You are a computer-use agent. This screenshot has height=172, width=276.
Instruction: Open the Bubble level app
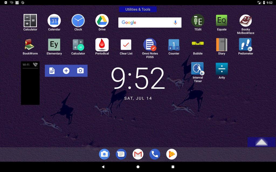click(198, 45)
